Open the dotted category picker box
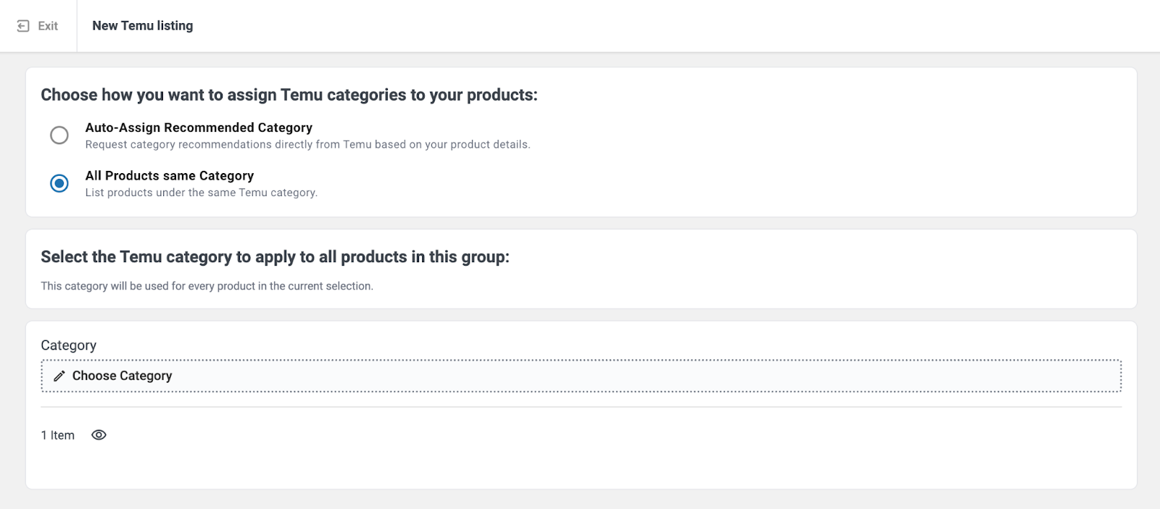 click(x=580, y=376)
